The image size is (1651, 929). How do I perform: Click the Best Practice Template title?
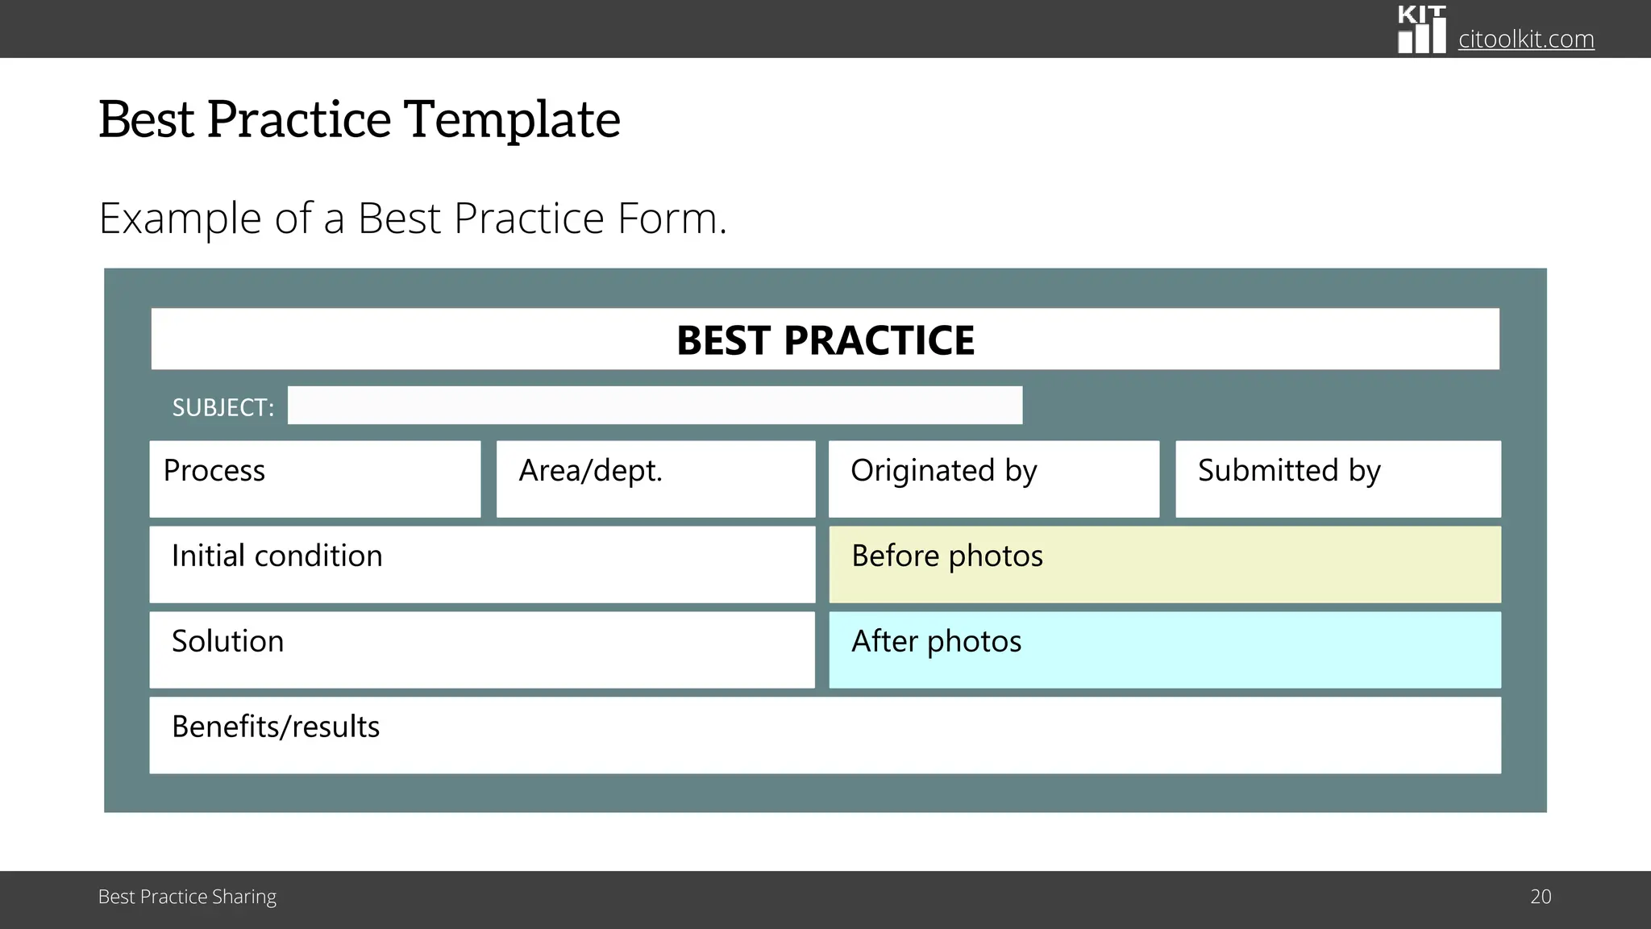[360, 119]
